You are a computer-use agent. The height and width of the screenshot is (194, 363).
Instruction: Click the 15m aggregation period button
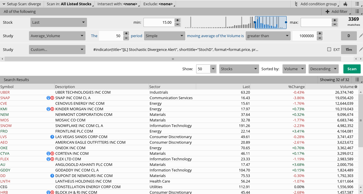(349, 49)
